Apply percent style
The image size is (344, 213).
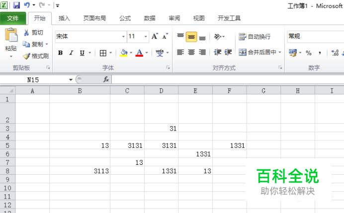pos(309,53)
